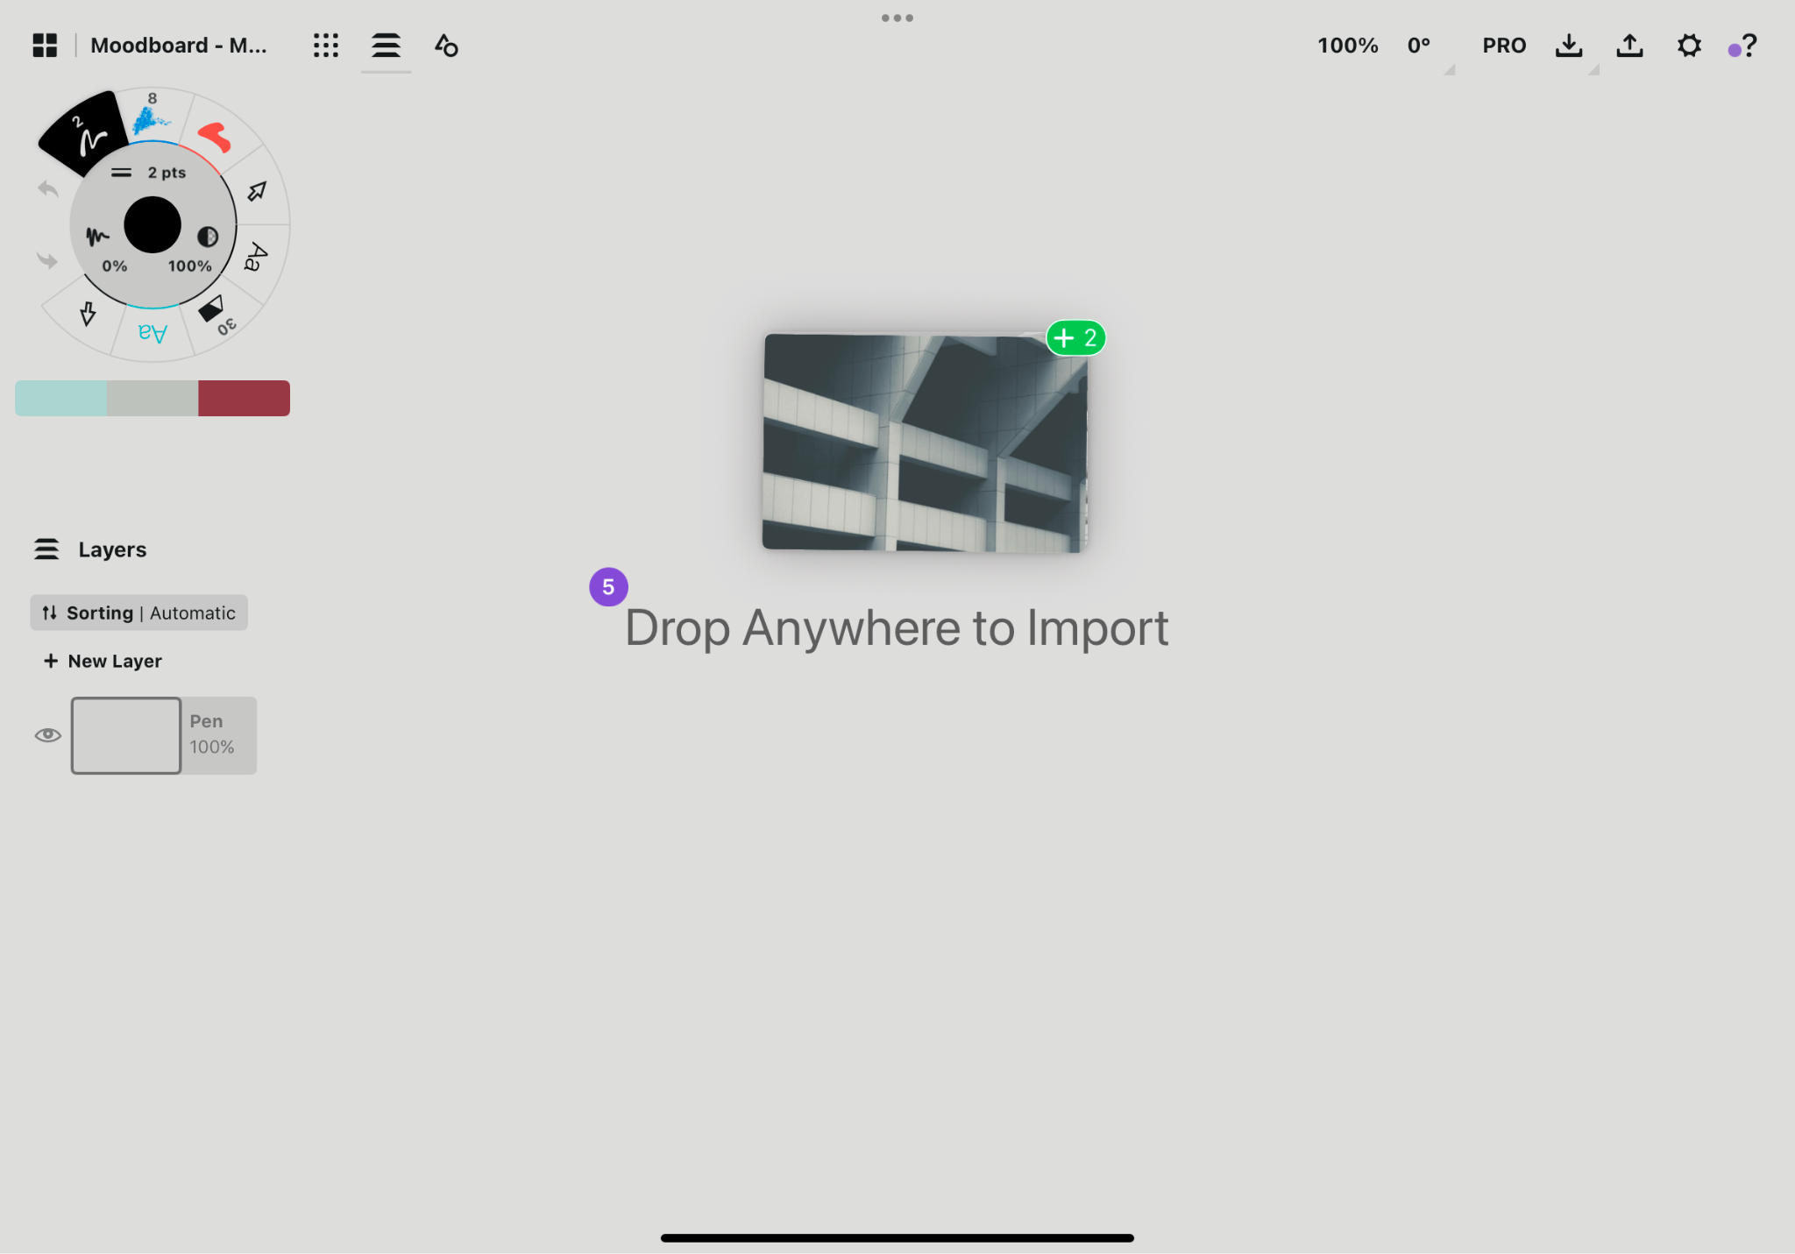
Task: Select the upper-right arrow tool on the wheel
Action: [257, 191]
